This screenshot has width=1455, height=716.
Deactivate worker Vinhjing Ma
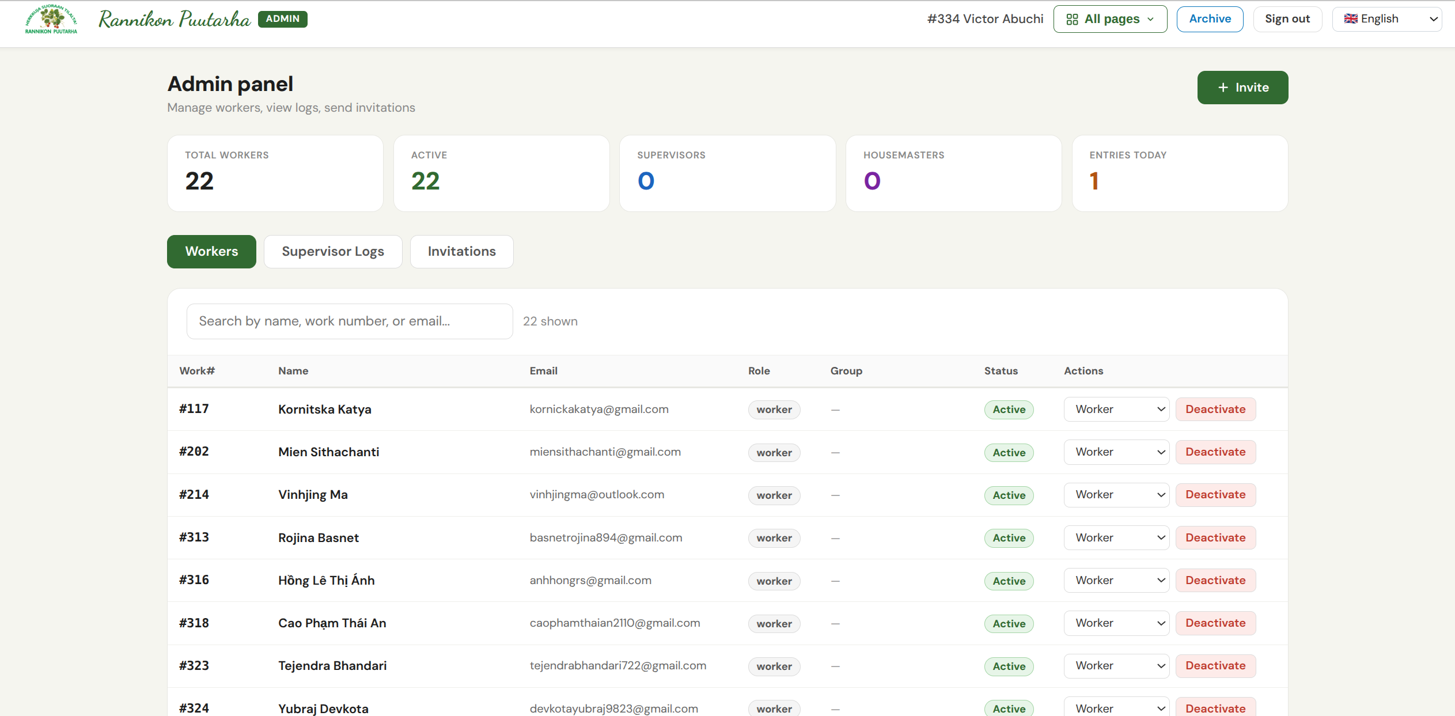[x=1215, y=495]
